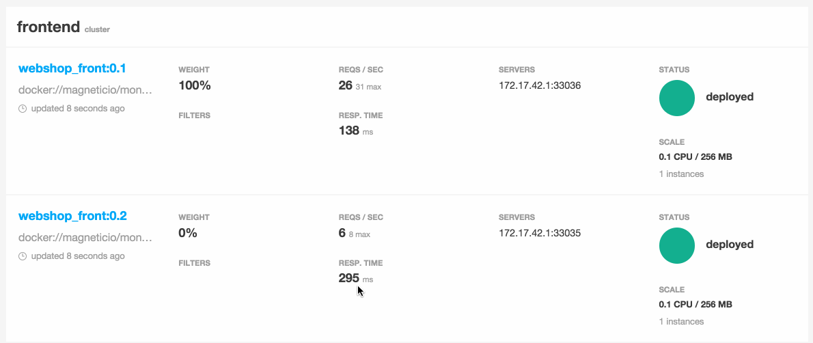Click the 295 ms response time value
The width and height of the screenshot is (813, 343).
click(x=356, y=278)
